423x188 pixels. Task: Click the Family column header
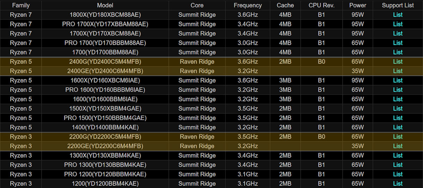[21, 5]
